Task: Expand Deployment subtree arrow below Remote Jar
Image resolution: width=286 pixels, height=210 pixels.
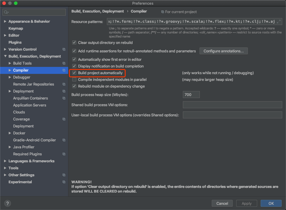Action: tap(10, 91)
